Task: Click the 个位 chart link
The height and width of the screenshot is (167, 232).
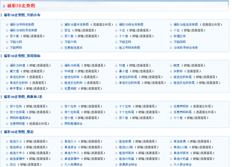Action: [177, 30]
